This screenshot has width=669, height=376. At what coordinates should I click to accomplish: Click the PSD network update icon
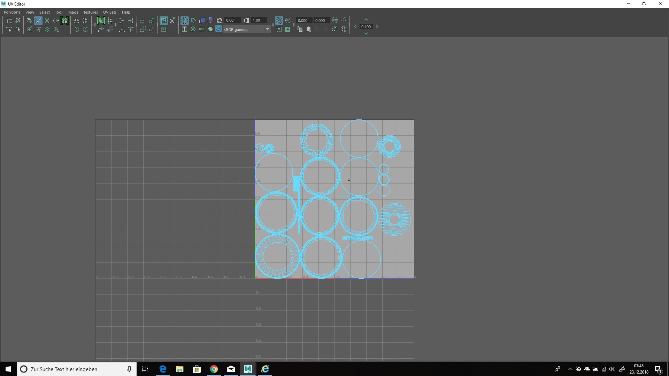pyautogui.click(x=287, y=21)
